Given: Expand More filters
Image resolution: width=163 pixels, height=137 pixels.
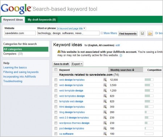Looking at the screenshot, I should pos(109,33).
